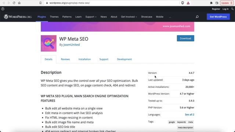The height and width of the screenshot is (132, 235).
Task: Open the About nav item
Action: pos(114,17)
